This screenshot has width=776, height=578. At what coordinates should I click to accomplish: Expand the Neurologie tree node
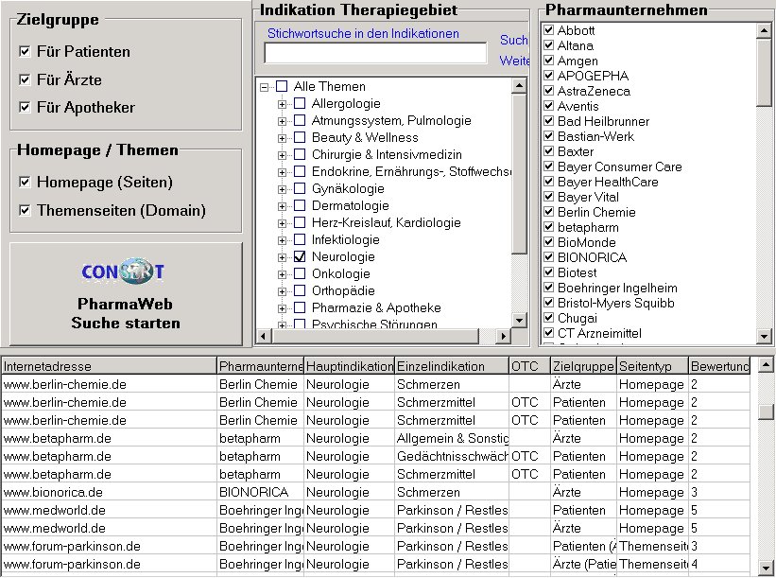282,257
